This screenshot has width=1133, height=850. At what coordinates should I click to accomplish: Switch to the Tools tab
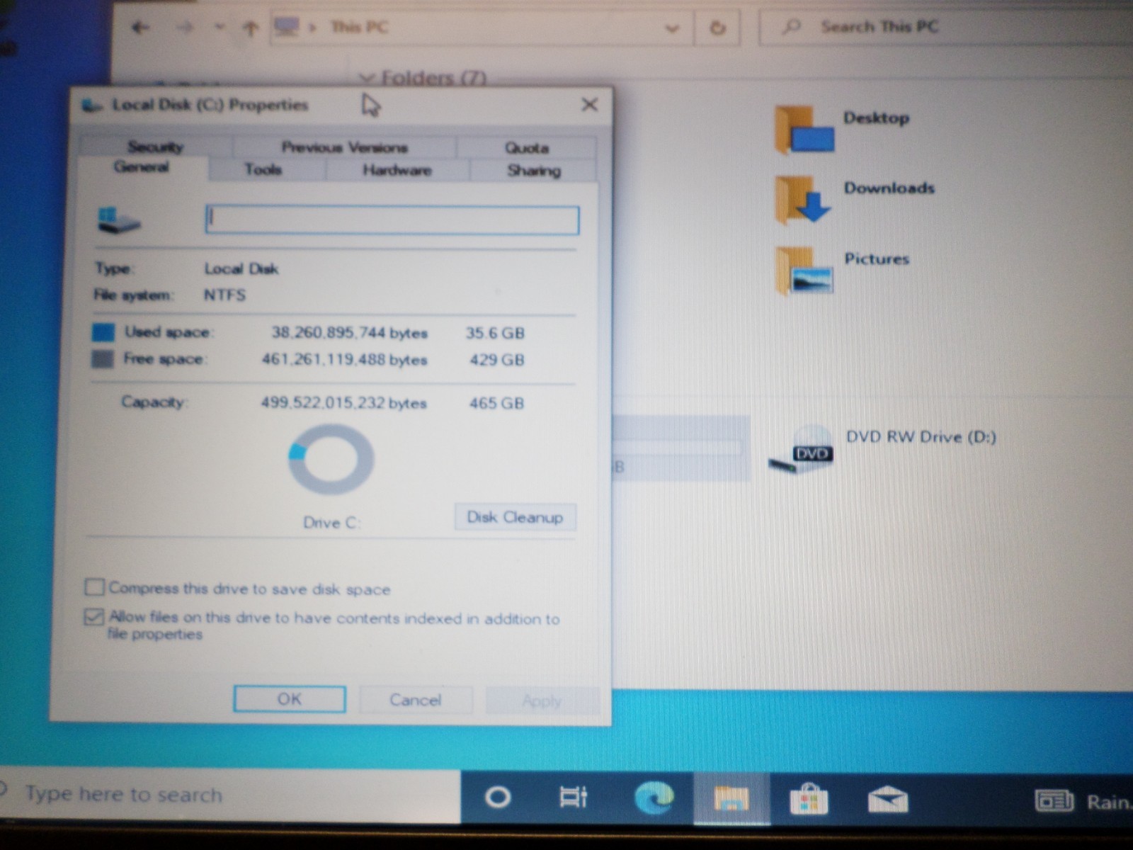point(263,169)
